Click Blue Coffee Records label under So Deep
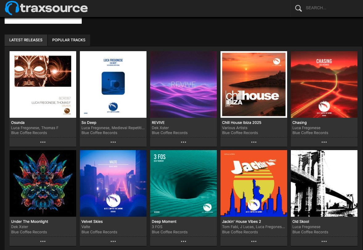This screenshot has width=363, height=250. coord(99,133)
